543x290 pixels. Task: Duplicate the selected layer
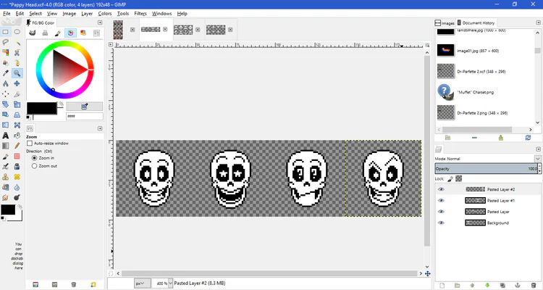tap(502, 285)
